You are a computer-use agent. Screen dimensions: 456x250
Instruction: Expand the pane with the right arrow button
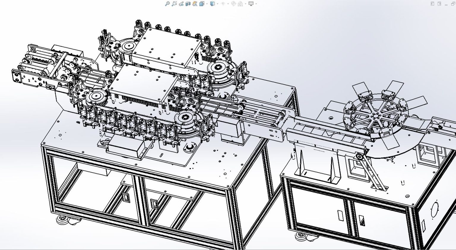coord(440,4)
